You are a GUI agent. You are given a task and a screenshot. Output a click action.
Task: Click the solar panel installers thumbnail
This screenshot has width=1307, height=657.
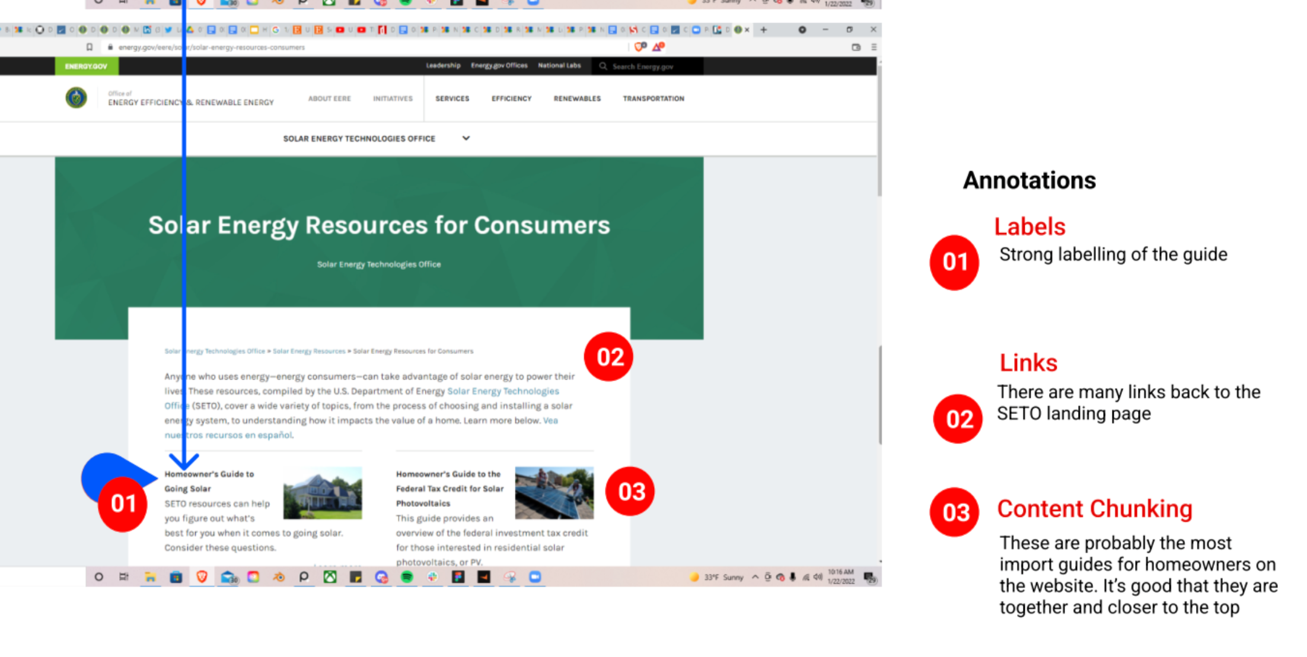[x=554, y=493]
